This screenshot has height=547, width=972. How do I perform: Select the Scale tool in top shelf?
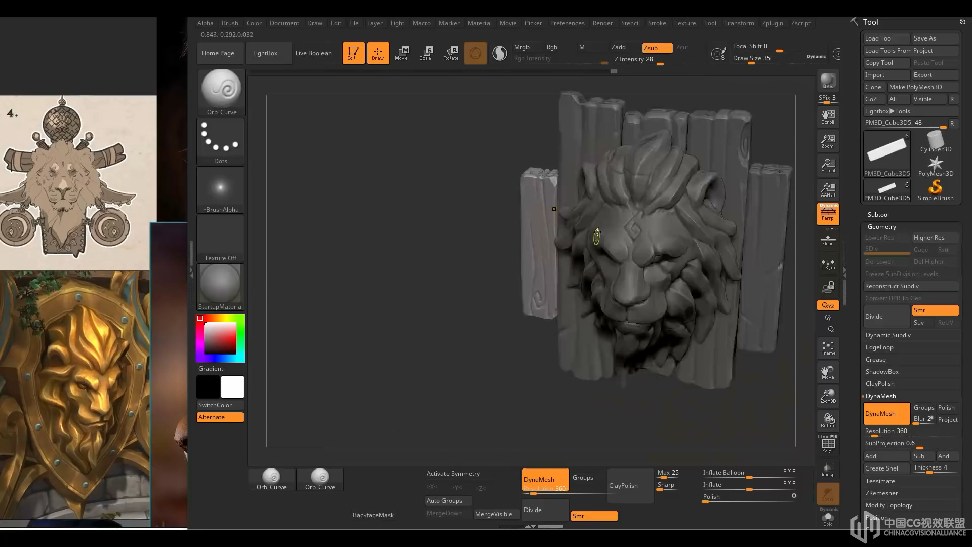[426, 53]
